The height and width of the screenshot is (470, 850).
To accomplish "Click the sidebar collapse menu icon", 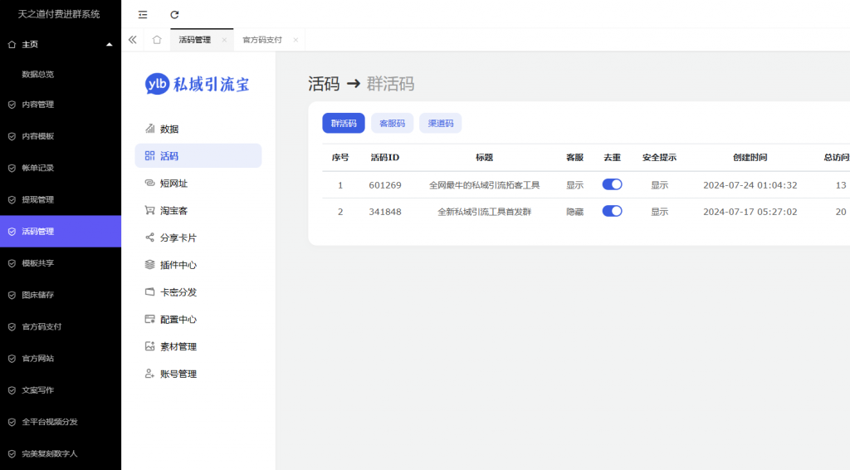I will [143, 15].
